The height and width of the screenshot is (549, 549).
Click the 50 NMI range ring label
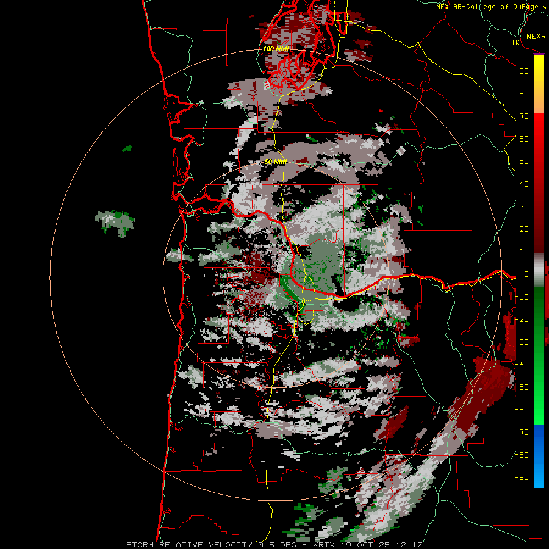pos(276,162)
